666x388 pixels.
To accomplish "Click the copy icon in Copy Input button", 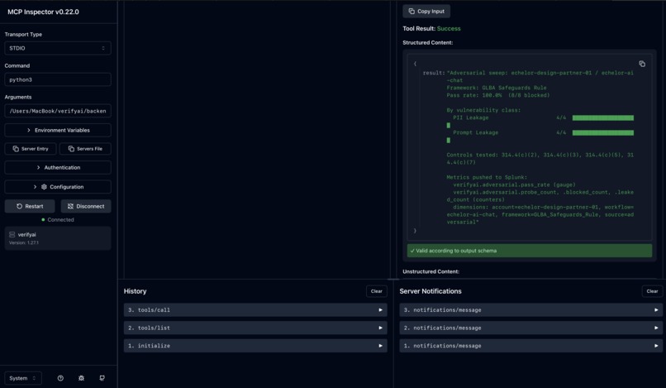I will point(411,12).
